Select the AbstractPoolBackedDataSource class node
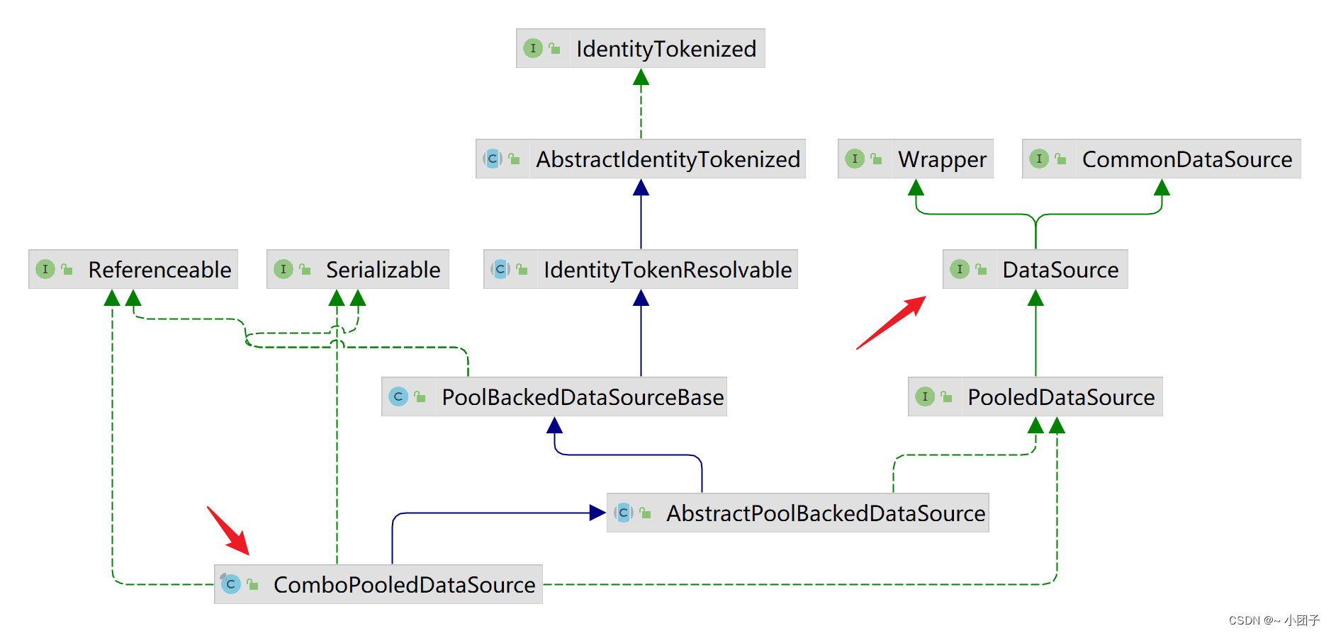The width and height of the screenshot is (1331, 633). tap(798, 513)
